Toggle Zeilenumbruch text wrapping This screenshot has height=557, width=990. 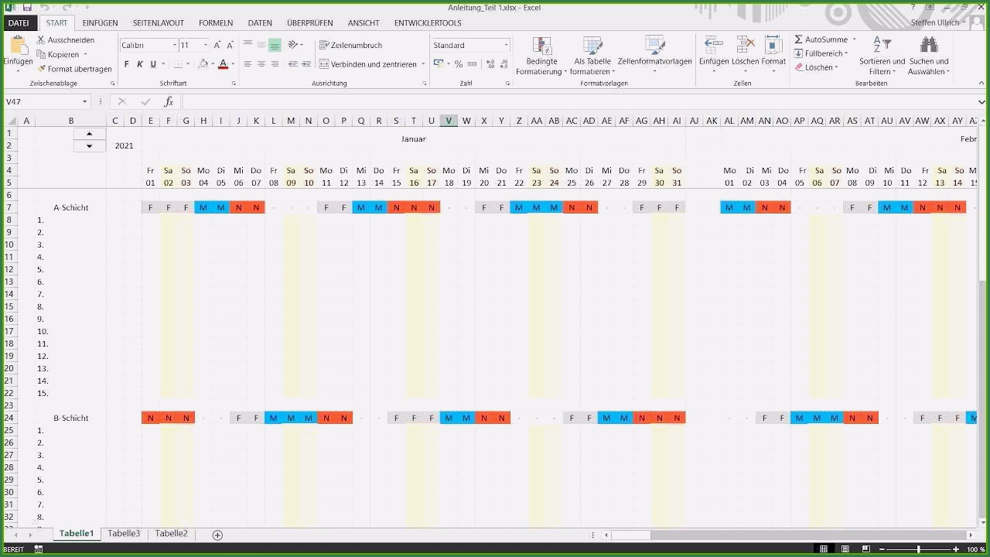(x=350, y=45)
